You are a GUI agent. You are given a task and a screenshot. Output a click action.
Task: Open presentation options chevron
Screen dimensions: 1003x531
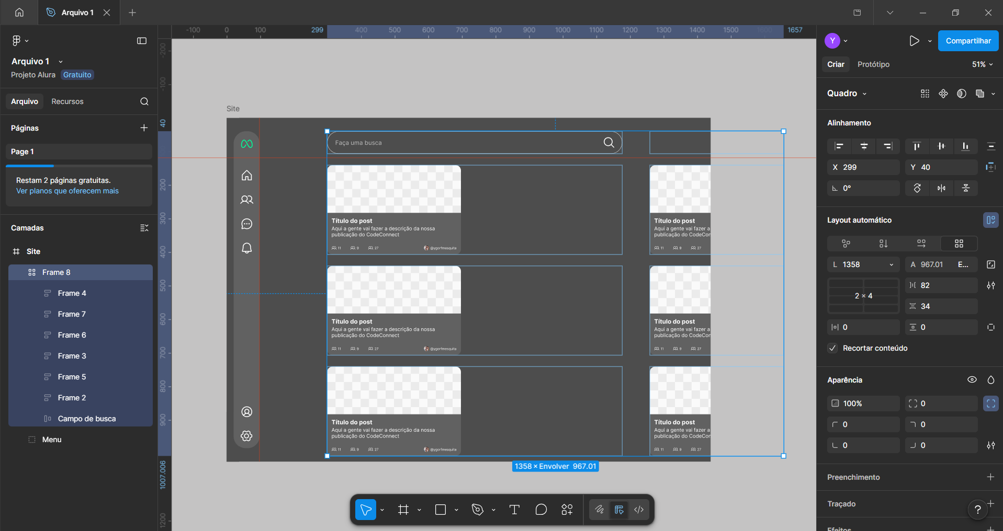930,41
